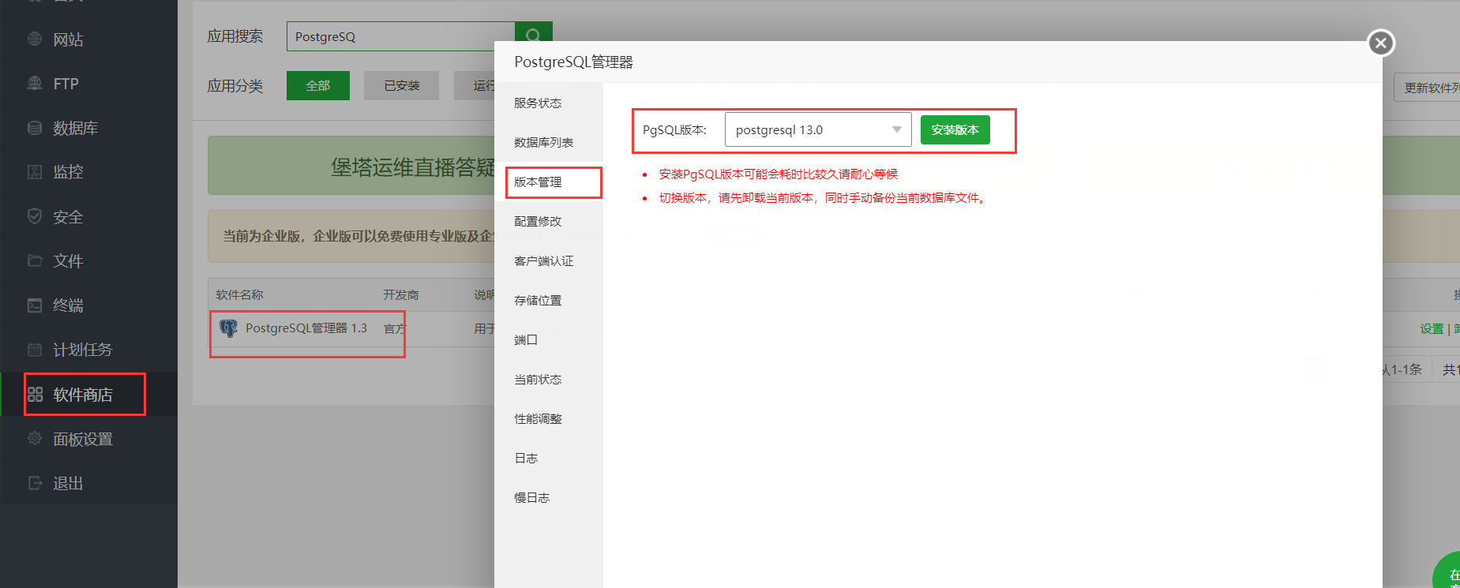Image resolution: width=1460 pixels, height=588 pixels.
Task: Select the 版本管理 tab
Action: [549, 182]
